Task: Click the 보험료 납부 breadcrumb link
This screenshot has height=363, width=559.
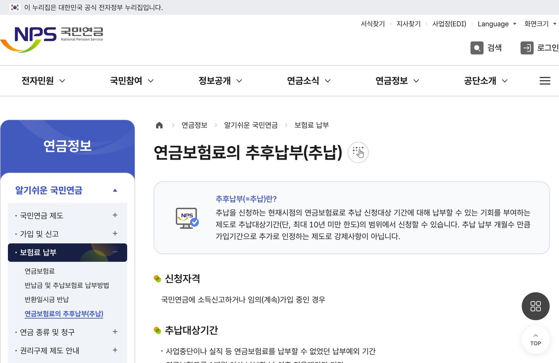Action: 312,125
